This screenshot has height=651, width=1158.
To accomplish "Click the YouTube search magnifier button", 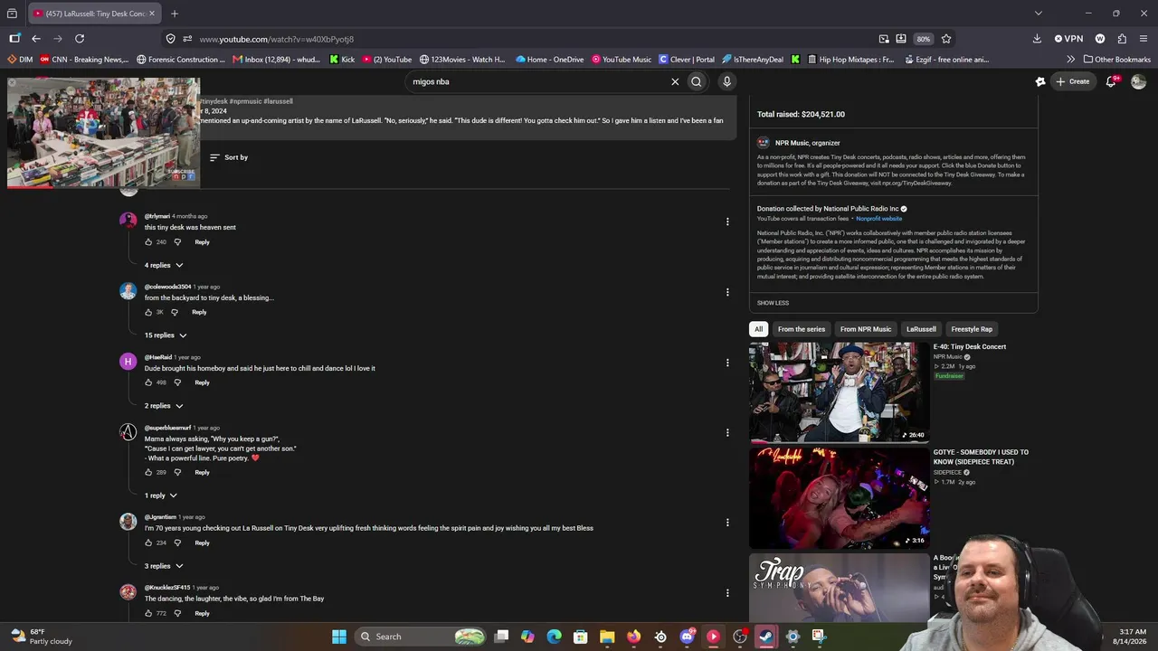I will coord(697,81).
